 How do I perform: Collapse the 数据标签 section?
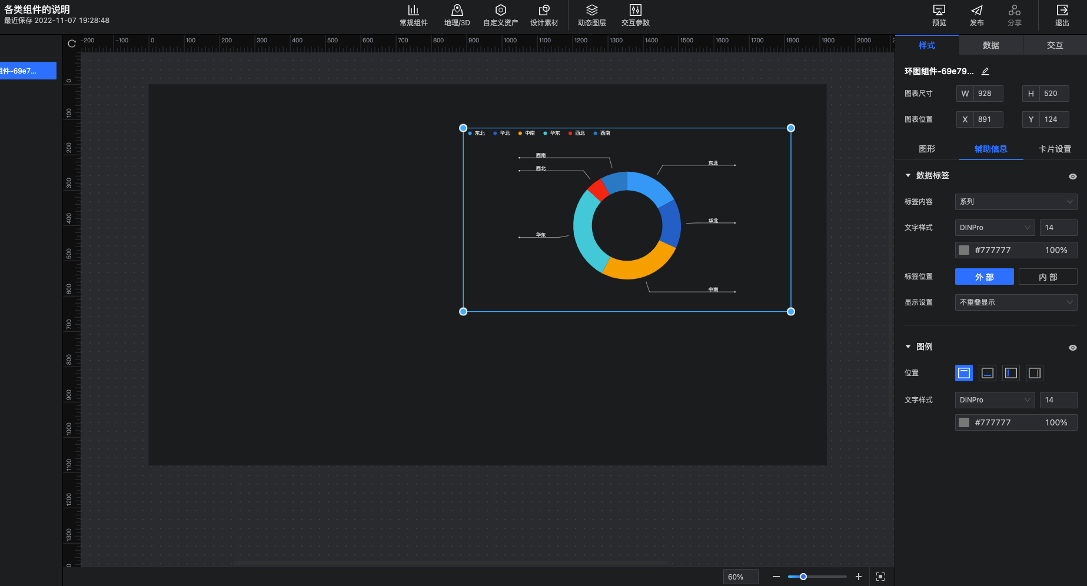(x=908, y=175)
